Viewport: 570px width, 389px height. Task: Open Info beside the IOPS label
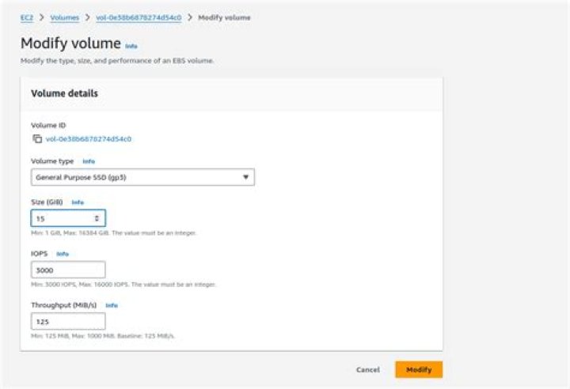point(63,254)
